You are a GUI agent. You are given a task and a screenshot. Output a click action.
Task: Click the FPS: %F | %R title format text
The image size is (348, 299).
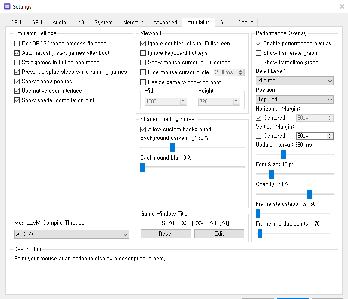click(x=192, y=223)
